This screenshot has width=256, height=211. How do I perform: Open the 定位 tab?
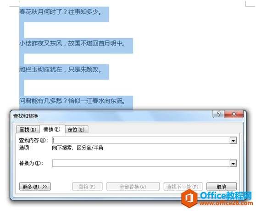pos(77,130)
